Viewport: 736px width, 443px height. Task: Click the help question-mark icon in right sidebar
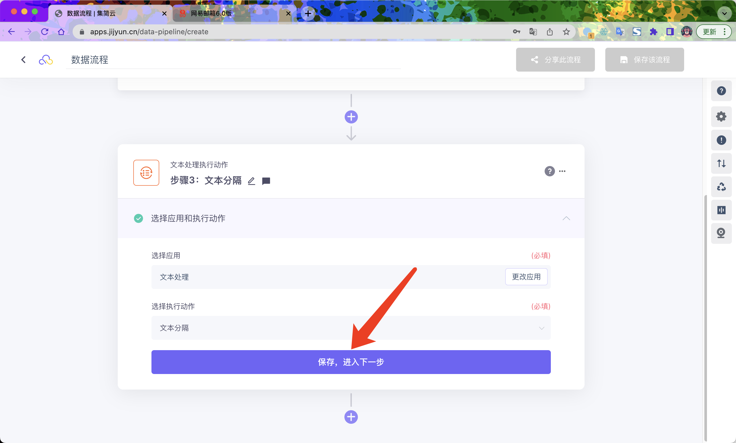pyautogui.click(x=721, y=91)
